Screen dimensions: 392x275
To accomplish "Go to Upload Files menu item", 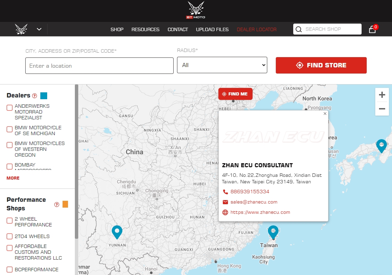I will click(212, 29).
